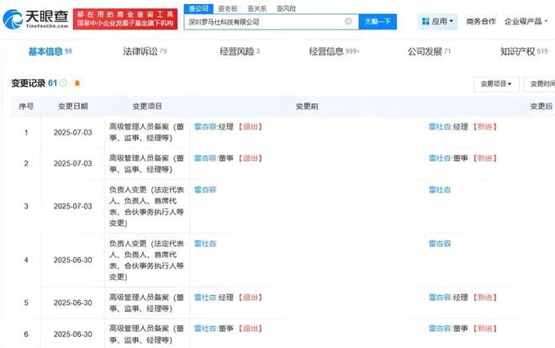Viewport: 555px width, 348px height.
Task: Expand the 变更项目 filter dropdown
Action: click(496, 84)
